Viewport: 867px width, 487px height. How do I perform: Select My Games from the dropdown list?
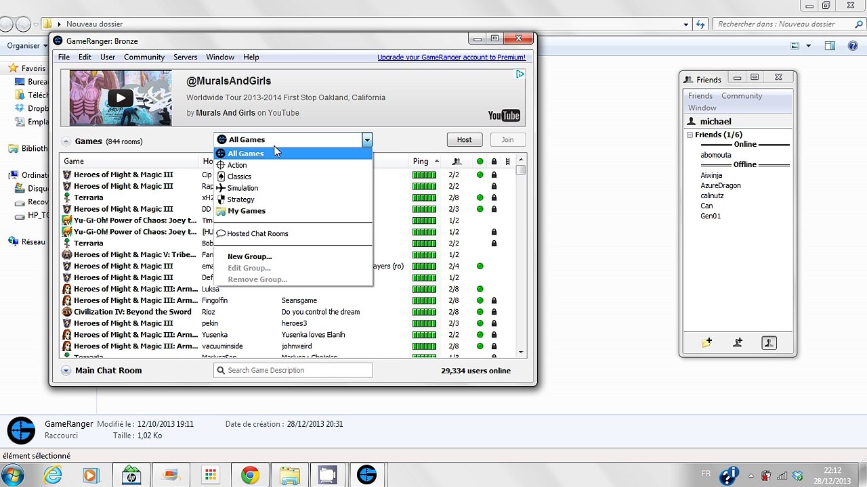click(x=293, y=211)
